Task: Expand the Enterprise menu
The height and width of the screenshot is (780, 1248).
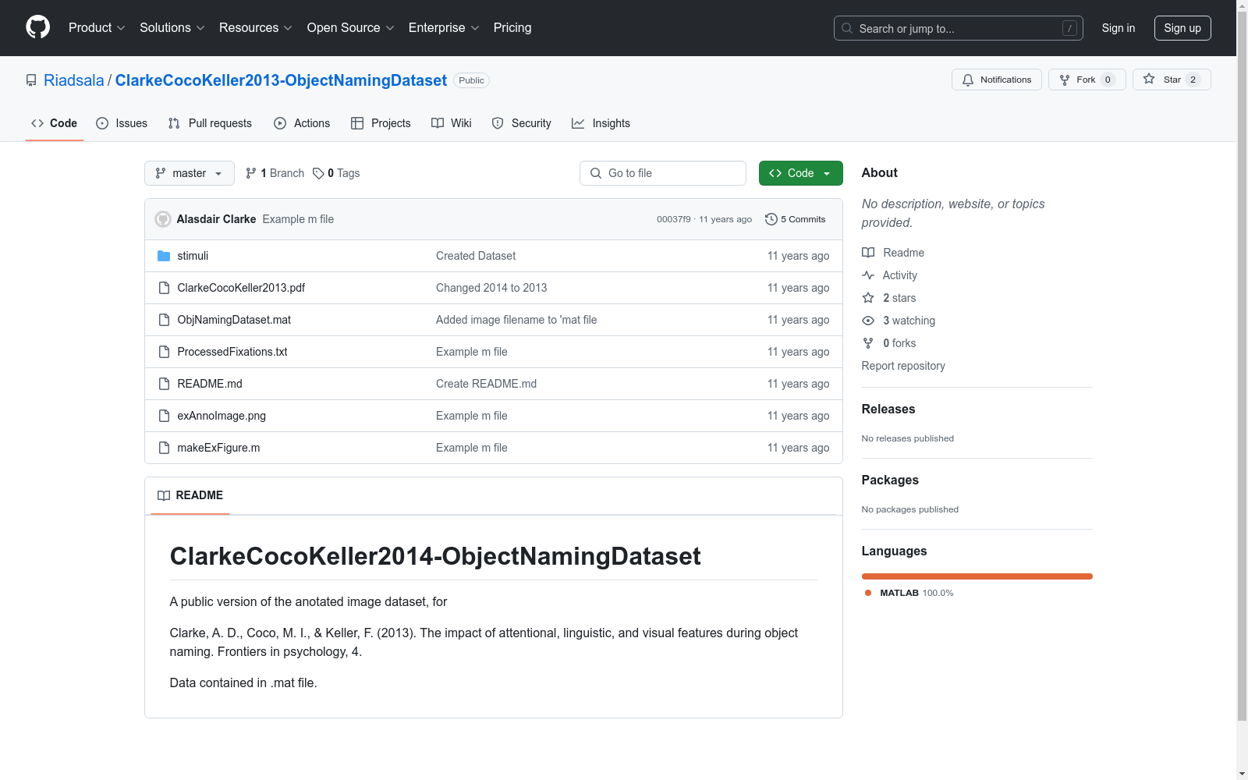Action: pos(444,28)
